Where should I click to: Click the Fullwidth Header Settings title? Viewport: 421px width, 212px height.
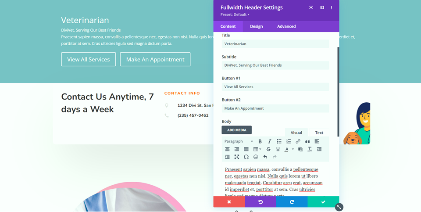pos(252,7)
